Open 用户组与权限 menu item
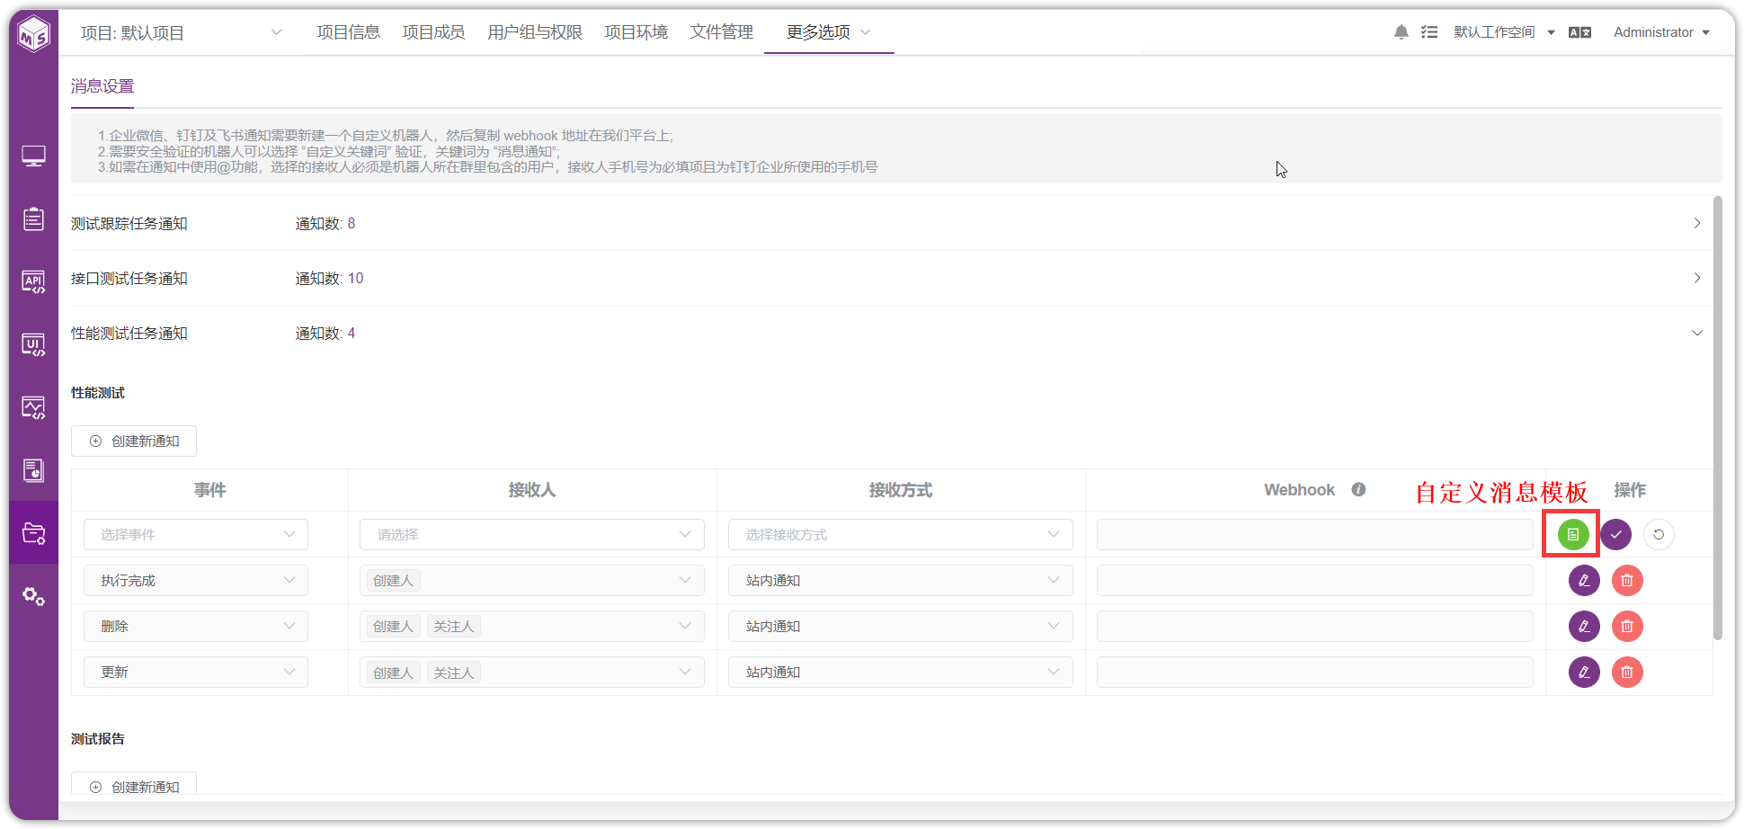This screenshot has width=1744, height=829. point(535,32)
